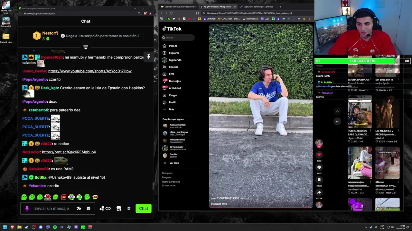Open the Chat Stats bookmark
Screen dimensions: 412x231
pos(210,19)
